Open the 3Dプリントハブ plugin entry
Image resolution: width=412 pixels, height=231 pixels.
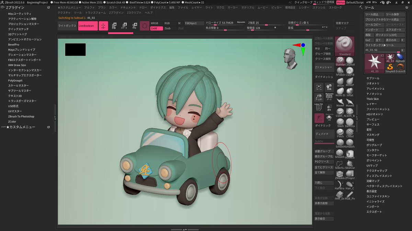pos(18,34)
